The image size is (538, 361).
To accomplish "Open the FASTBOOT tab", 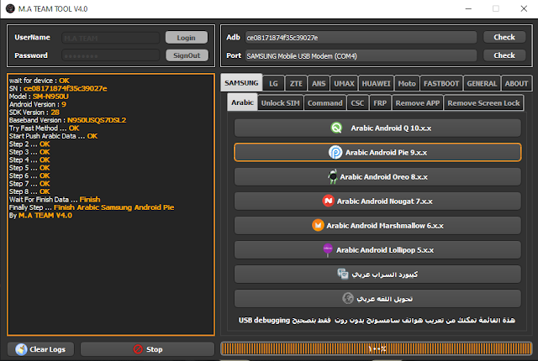I will (x=441, y=84).
